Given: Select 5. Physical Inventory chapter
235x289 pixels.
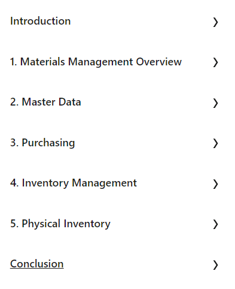Looking at the screenshot, I should 60,224.
